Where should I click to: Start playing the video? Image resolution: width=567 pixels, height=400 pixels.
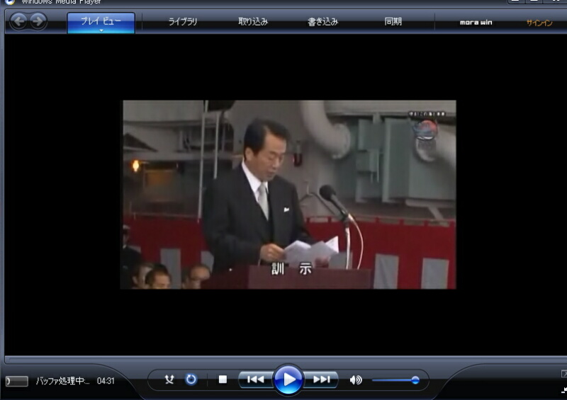click(288, 379)
